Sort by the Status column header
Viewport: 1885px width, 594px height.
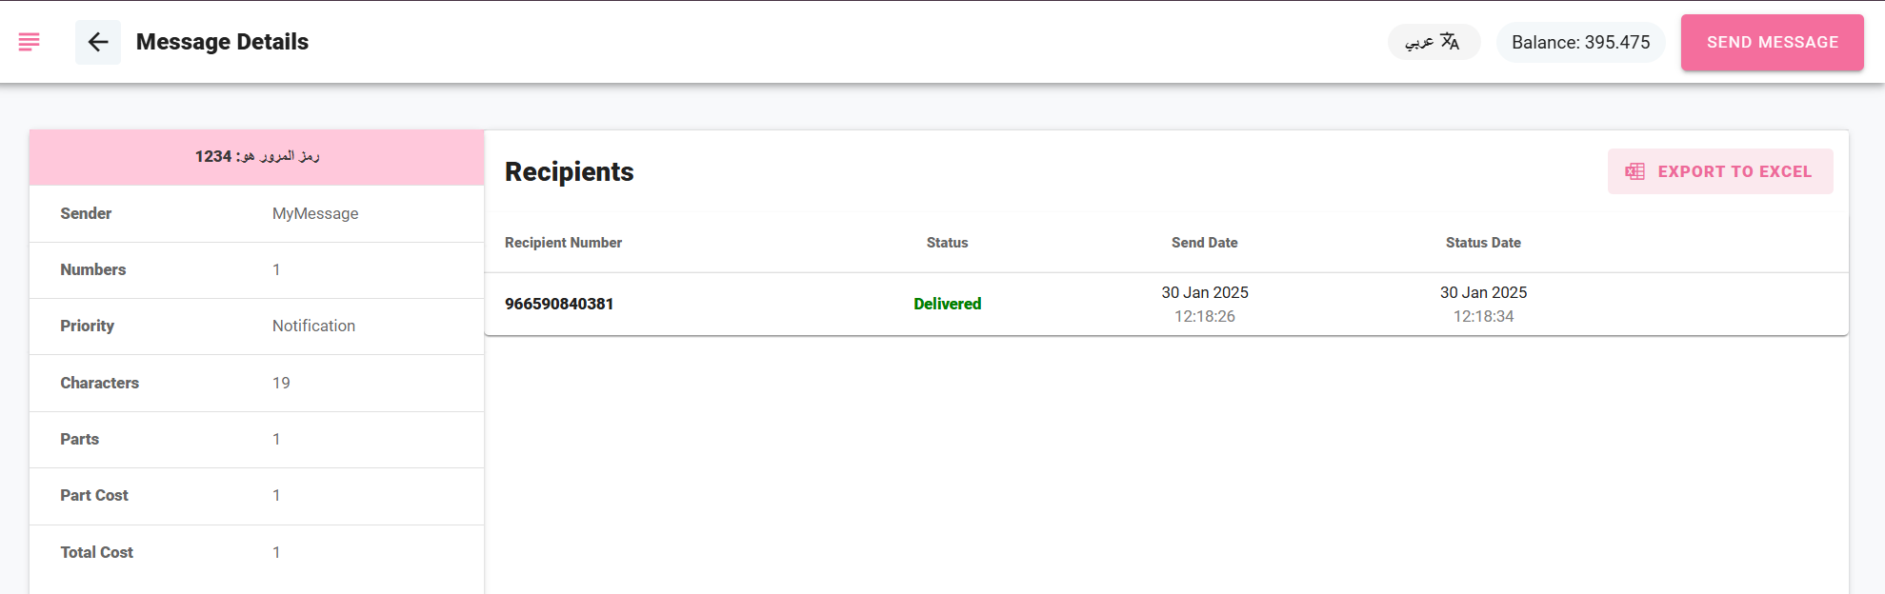[x=947, y=243]
